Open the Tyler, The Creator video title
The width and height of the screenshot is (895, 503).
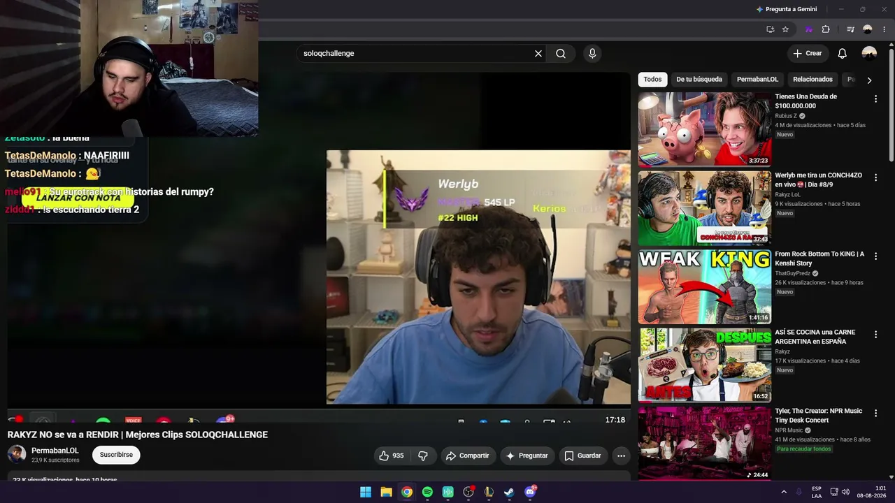pyautogui.click(x=819, y=416)
